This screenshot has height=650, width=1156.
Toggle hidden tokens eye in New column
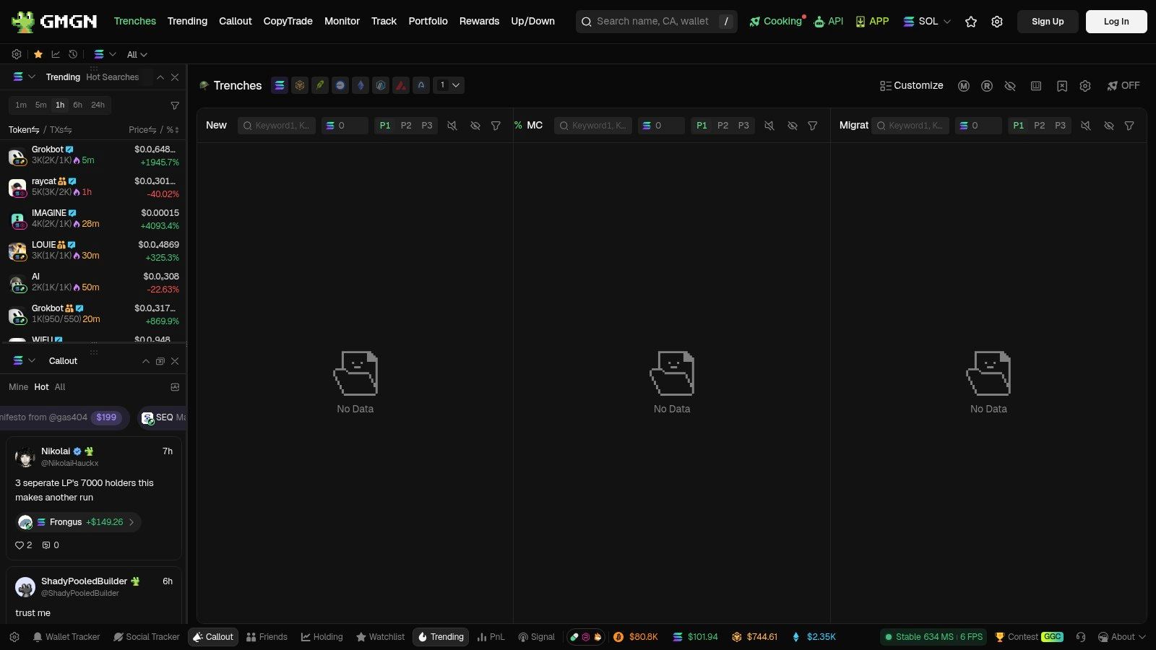pos(475,126)
